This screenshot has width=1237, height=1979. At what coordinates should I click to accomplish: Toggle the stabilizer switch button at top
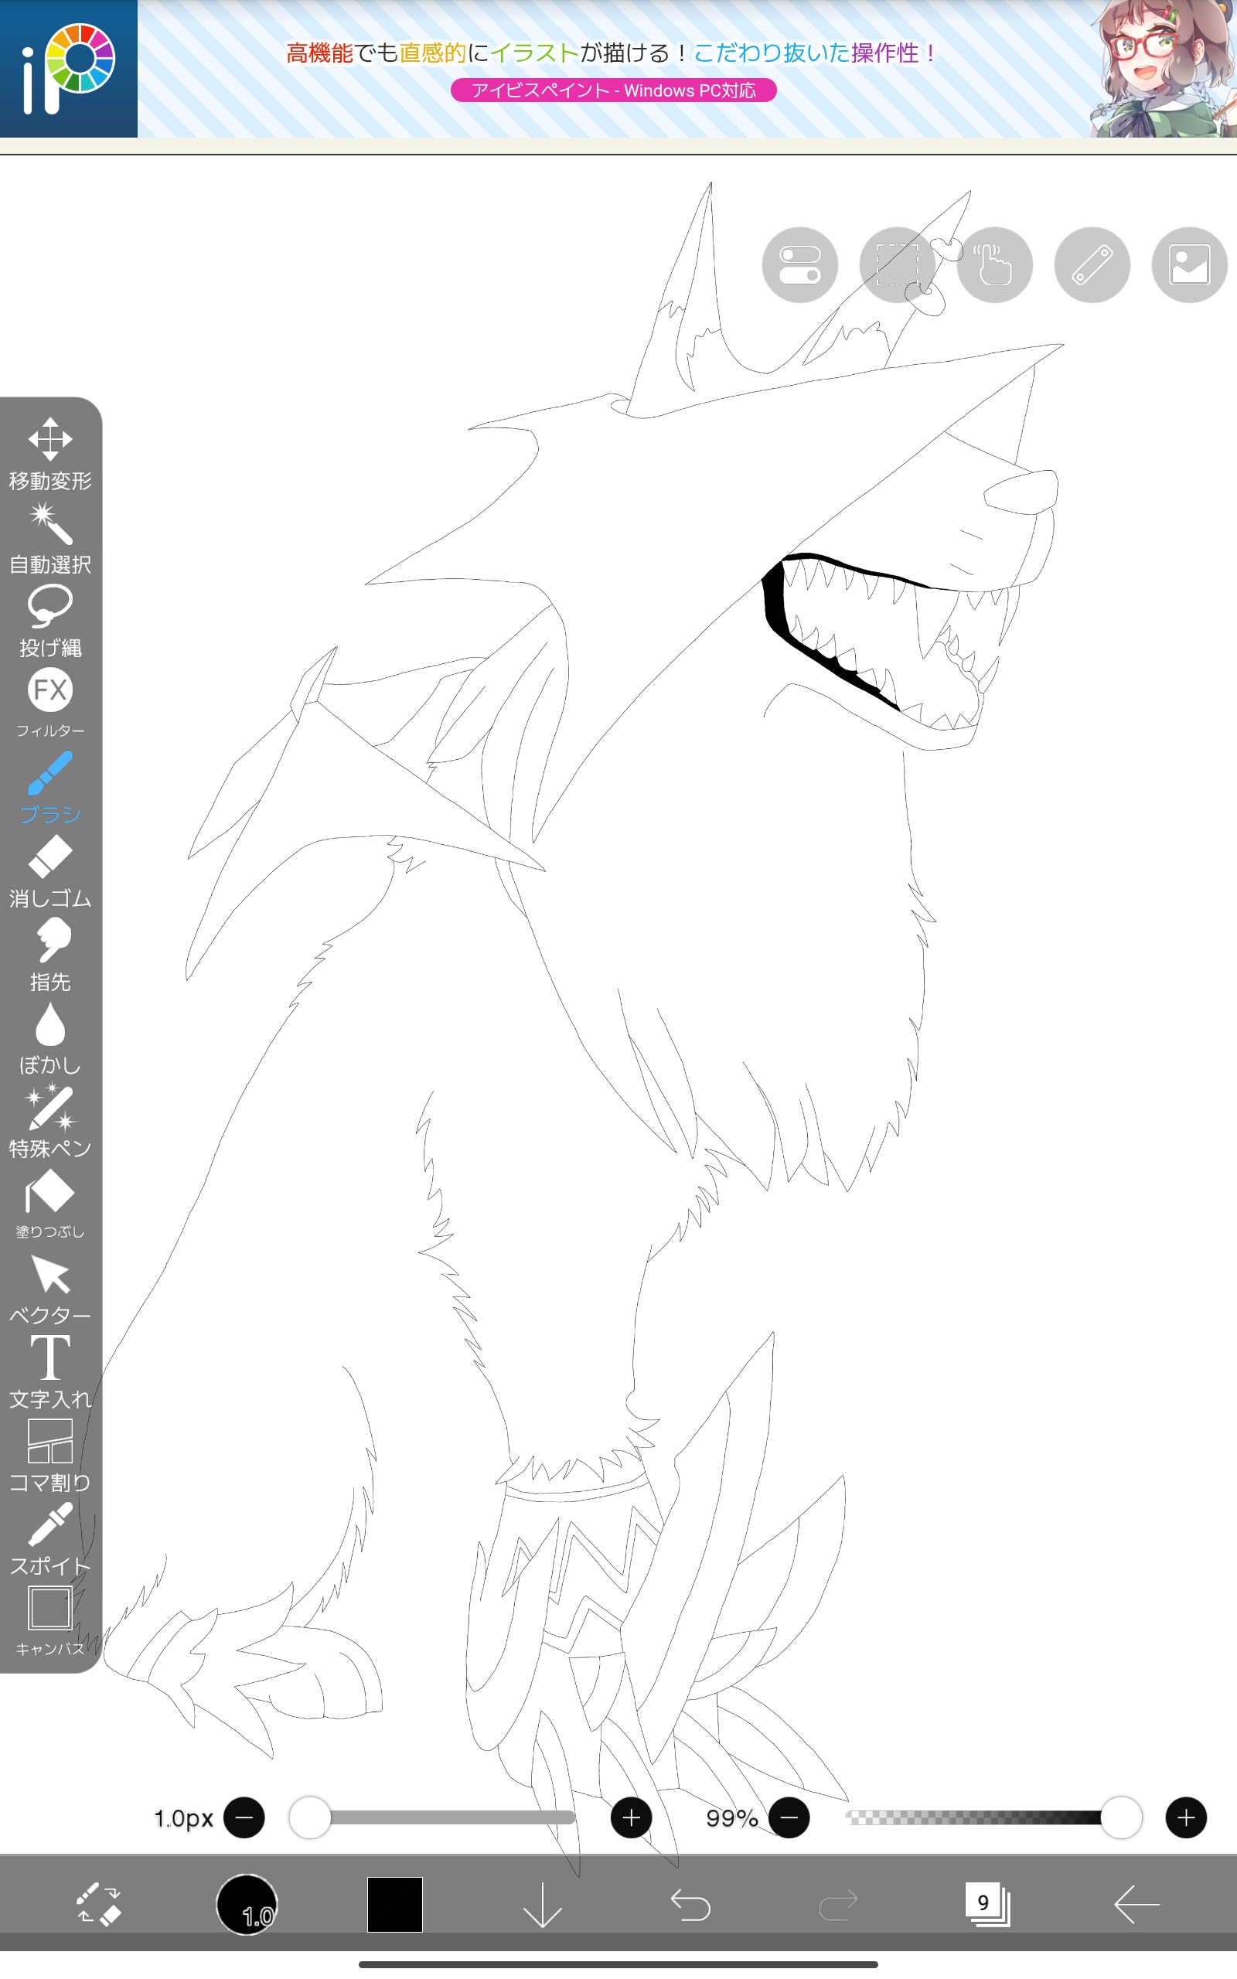point(799,265)
